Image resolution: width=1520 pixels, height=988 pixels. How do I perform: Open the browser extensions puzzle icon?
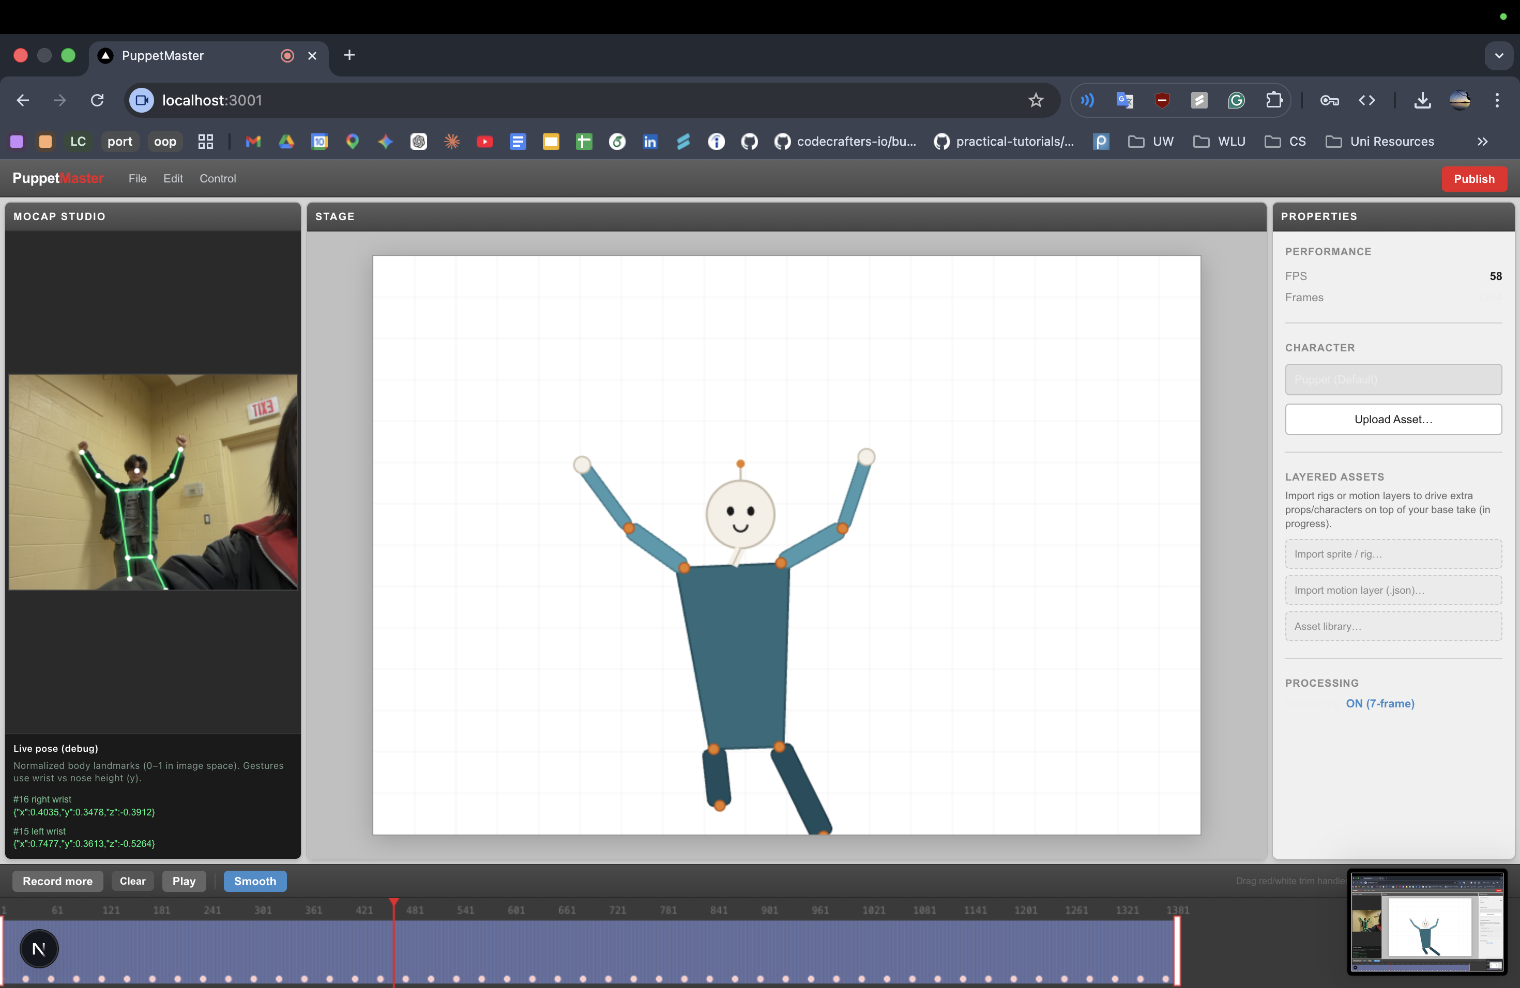point(1273,100)
